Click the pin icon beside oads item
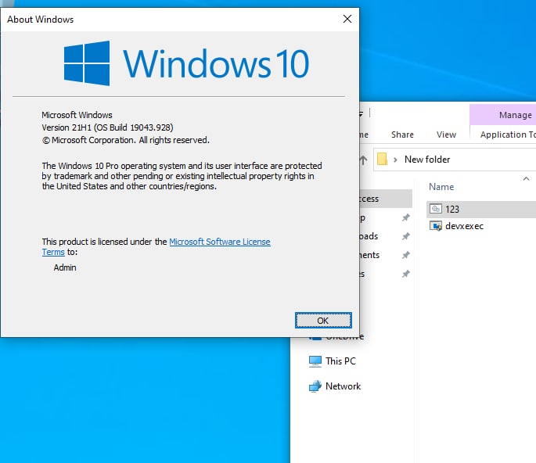536x463 pixels. (406, 236)
